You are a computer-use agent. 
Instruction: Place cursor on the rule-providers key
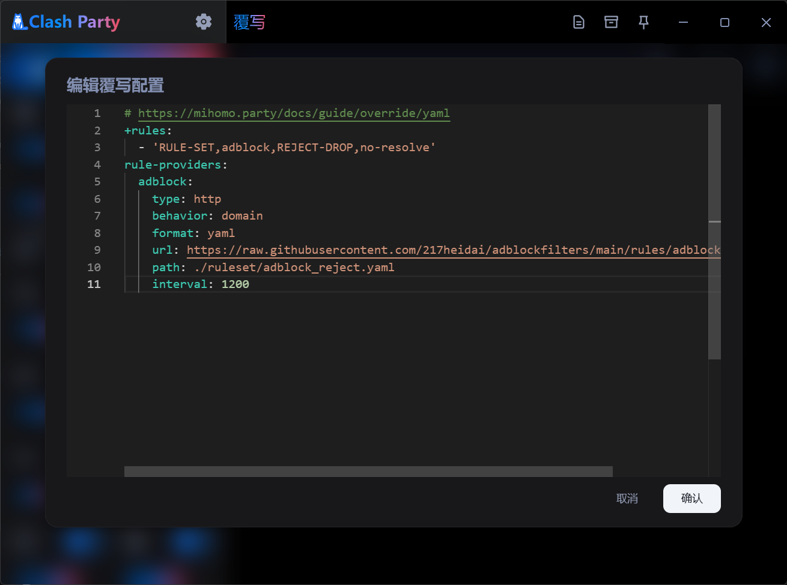pos(172,165)
